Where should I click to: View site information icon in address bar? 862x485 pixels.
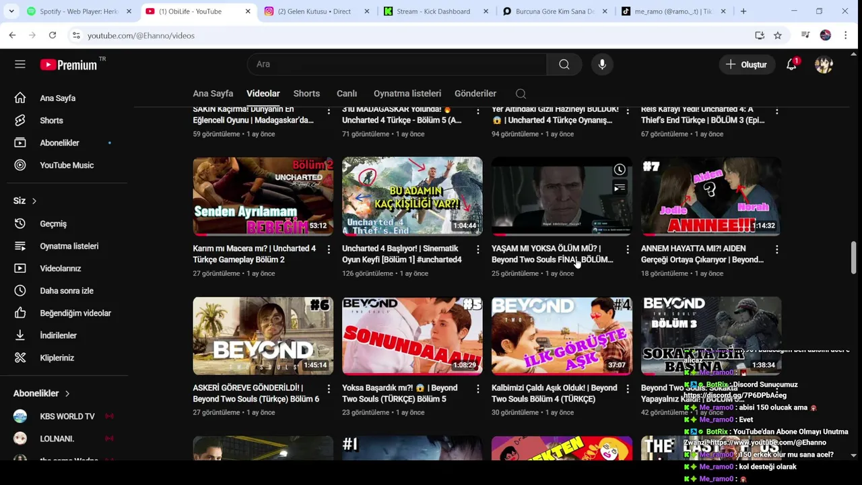[75, 35]
